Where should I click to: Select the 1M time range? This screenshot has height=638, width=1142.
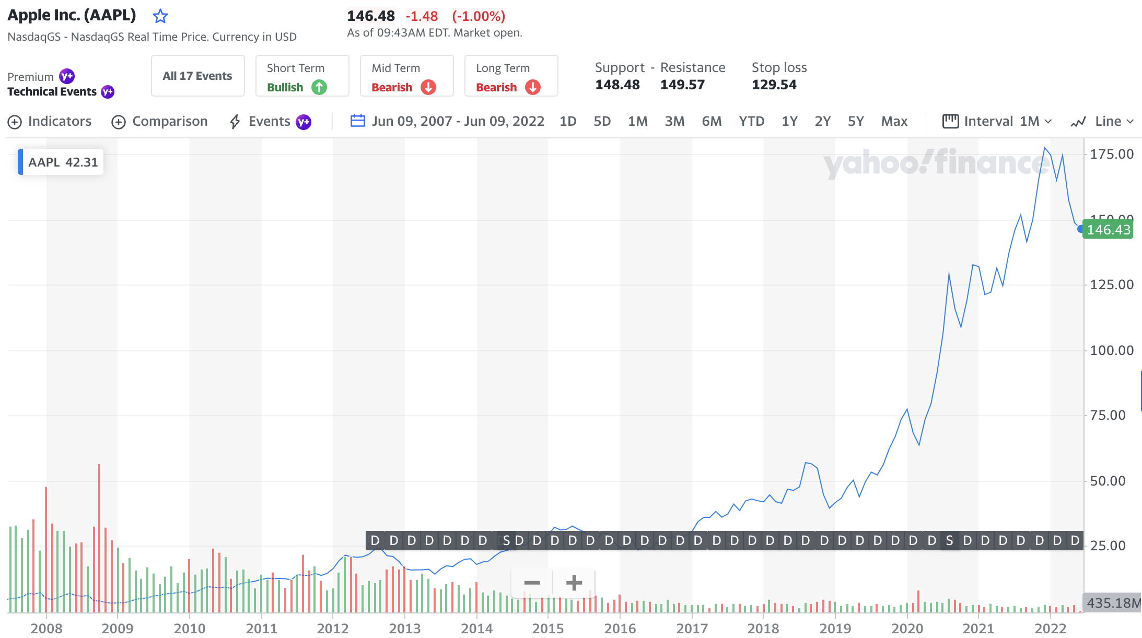click(638, 122)
